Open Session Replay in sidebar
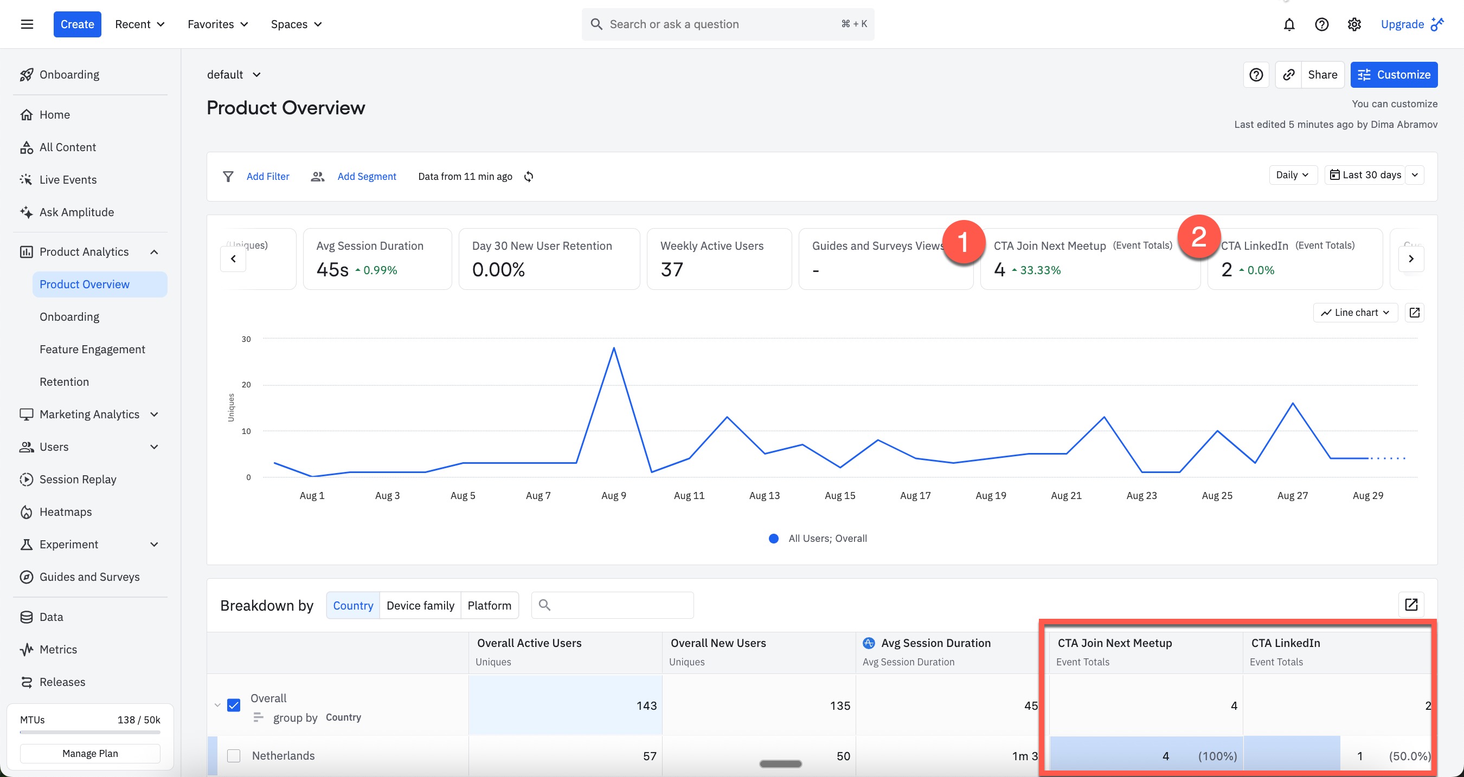 pos(78,480)
